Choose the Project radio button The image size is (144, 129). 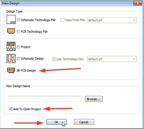click(x=18, y=47)
